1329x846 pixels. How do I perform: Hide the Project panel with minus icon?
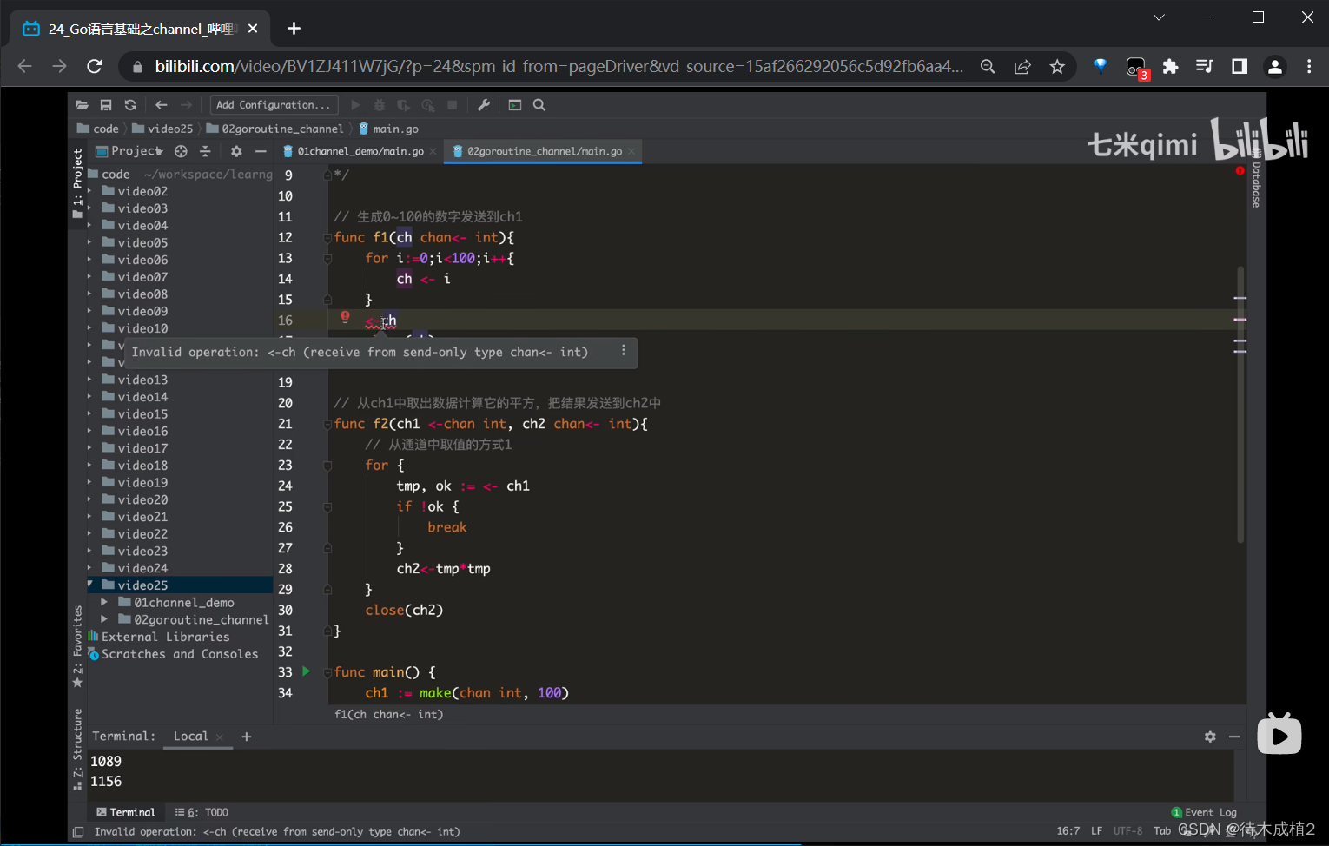(x=260, y=151)
